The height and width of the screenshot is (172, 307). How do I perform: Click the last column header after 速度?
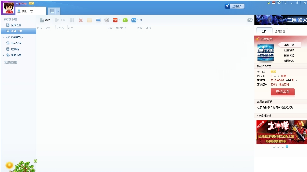148,28
